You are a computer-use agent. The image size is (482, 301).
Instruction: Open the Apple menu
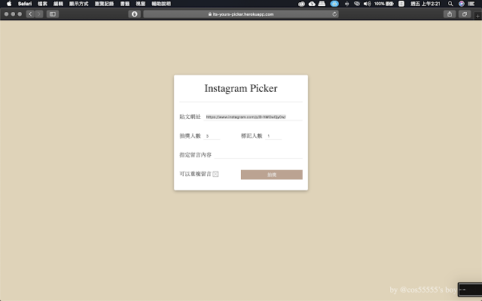9,4
